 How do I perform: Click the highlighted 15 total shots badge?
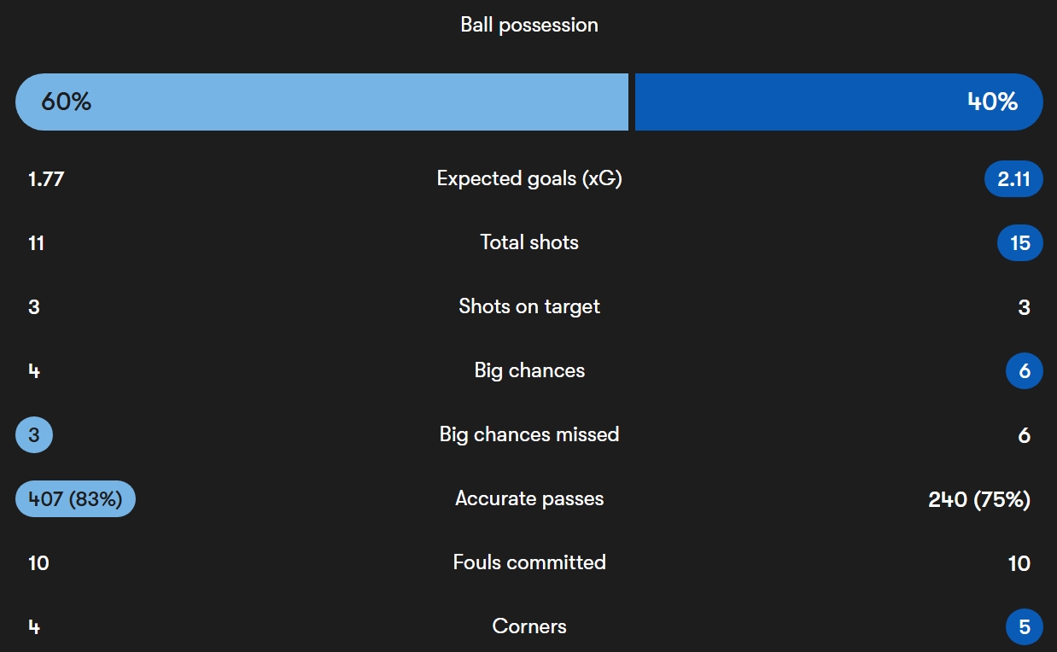1020,243
